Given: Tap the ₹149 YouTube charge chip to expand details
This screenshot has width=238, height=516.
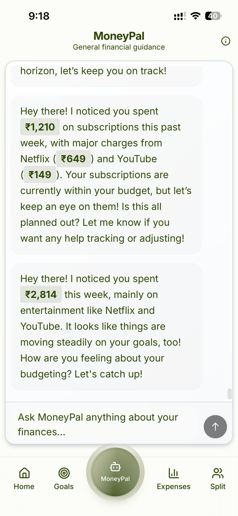Looking at the screenshot, I should click(x=40, y=174).
